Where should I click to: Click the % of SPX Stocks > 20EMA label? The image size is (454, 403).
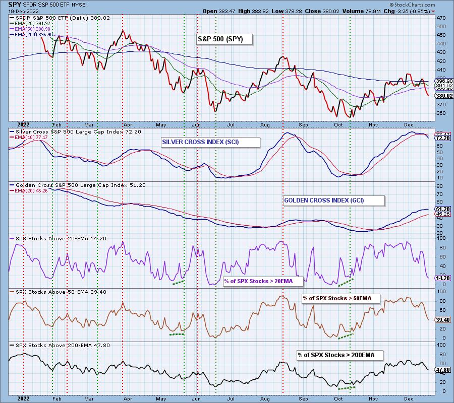[x=263, y=281]
